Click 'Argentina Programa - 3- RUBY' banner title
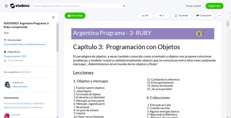231x118 pixels. coord(112,33)
